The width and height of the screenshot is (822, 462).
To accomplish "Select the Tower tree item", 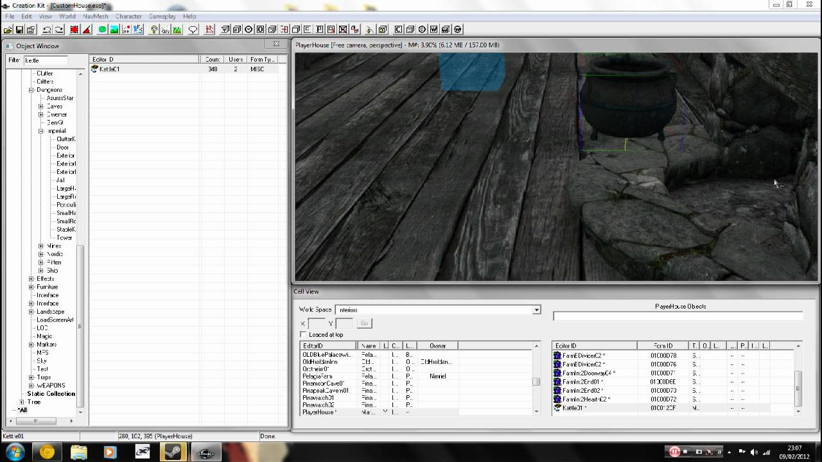I will (64, 237).
